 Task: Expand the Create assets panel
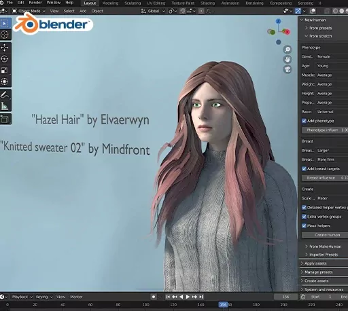click(324, 281)
